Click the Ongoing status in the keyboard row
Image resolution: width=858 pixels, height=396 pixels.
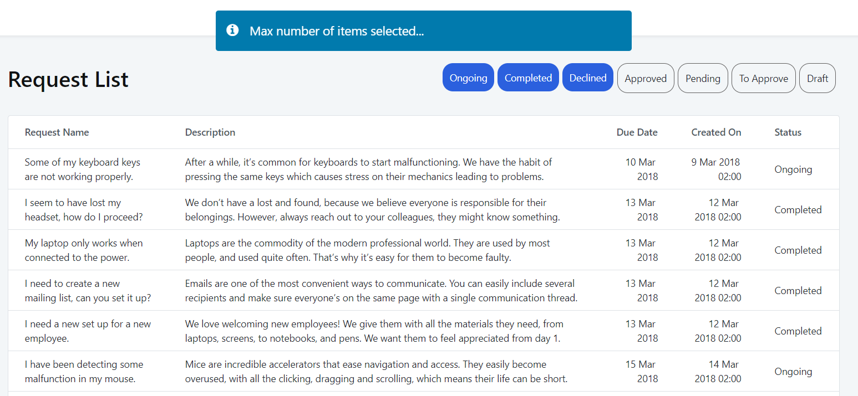[x=793, y=169]
